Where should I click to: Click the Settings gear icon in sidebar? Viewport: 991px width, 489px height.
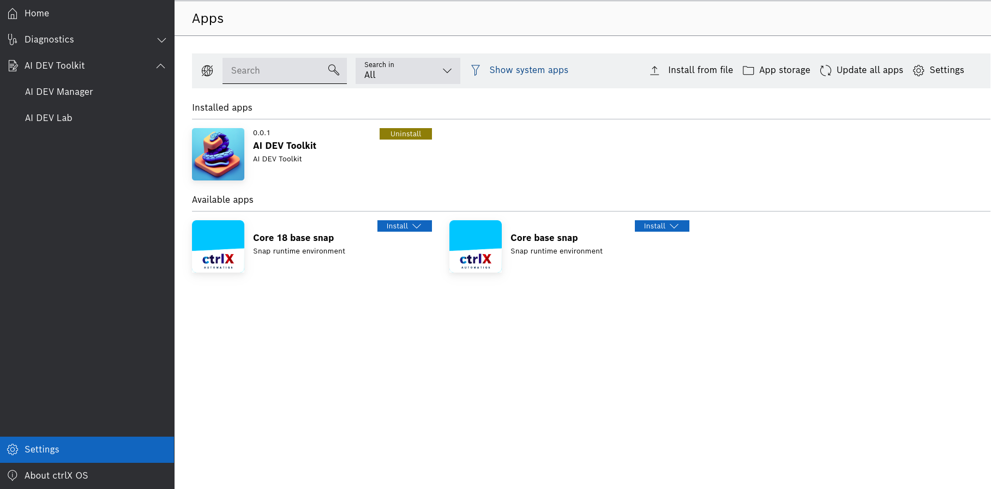13,449
